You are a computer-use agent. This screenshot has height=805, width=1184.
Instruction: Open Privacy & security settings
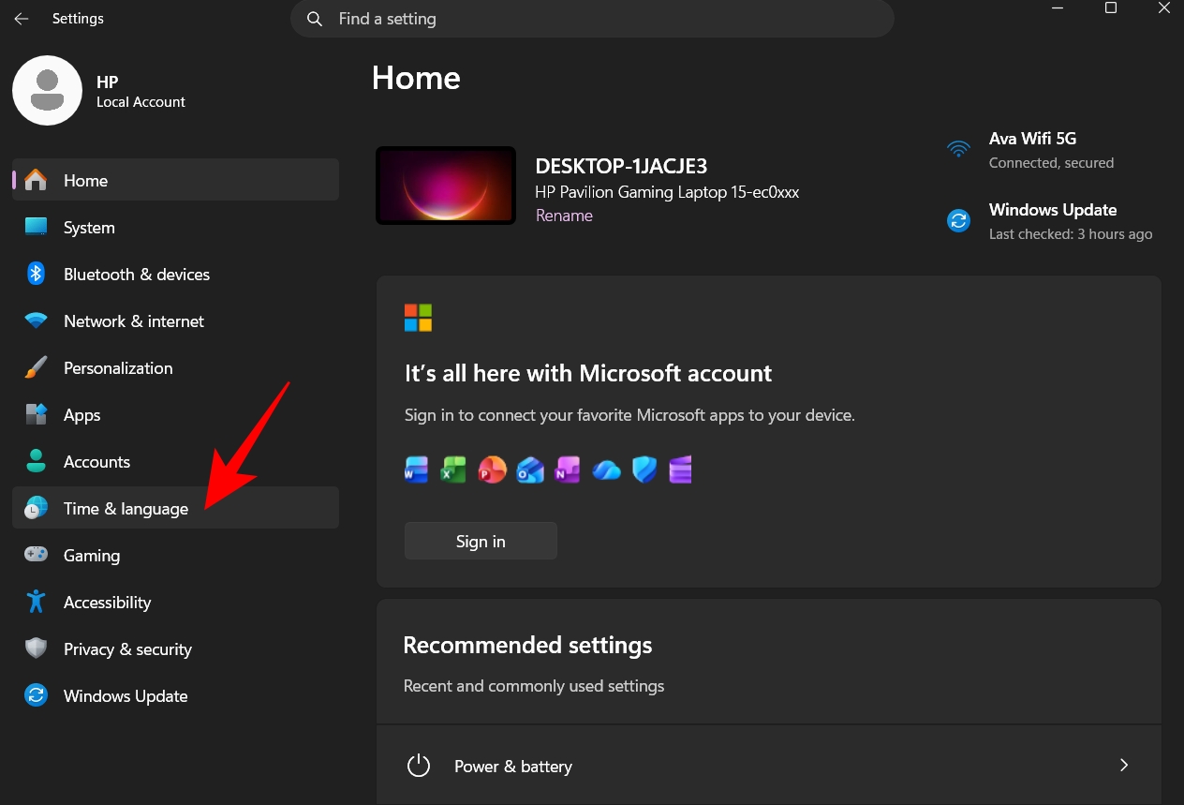click(175, 648)
